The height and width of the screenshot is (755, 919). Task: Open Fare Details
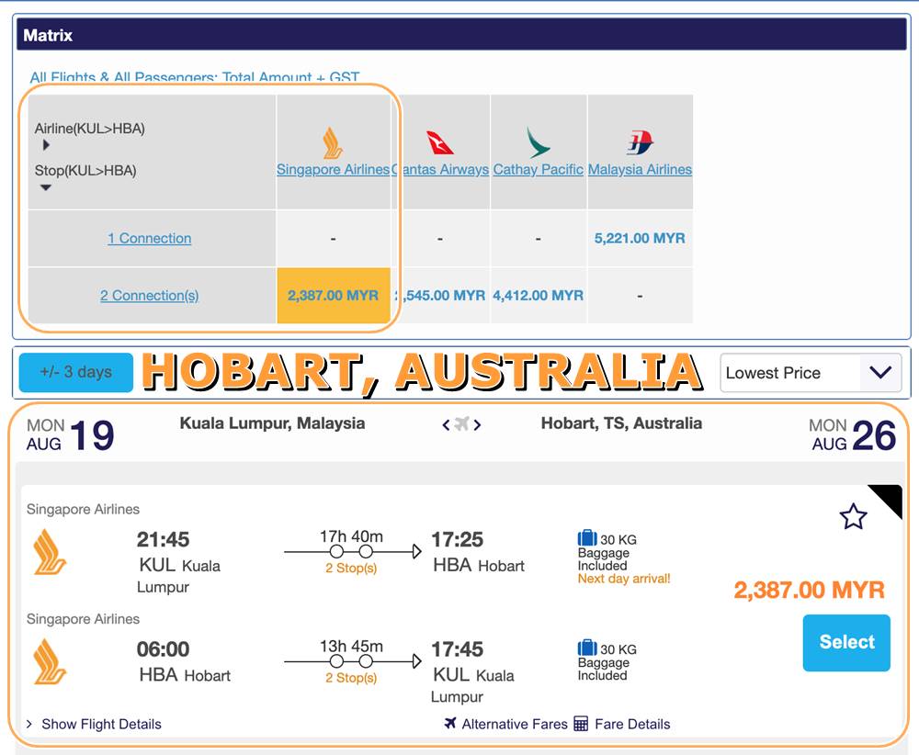coord(632,724)
